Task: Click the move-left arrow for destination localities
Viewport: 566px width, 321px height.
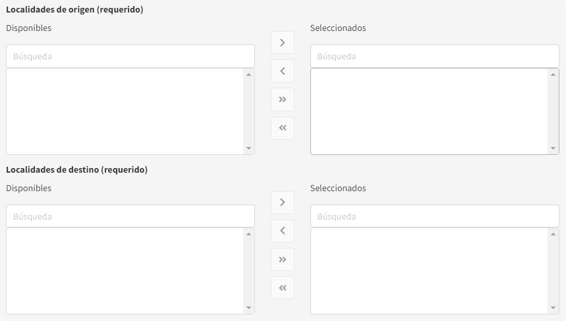Action: (283, 231)
